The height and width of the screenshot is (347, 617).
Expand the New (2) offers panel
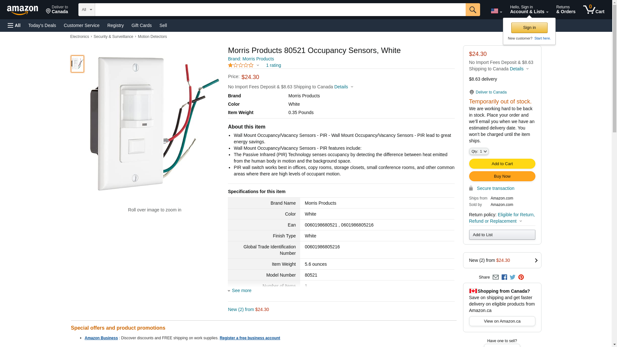(502, 260)
